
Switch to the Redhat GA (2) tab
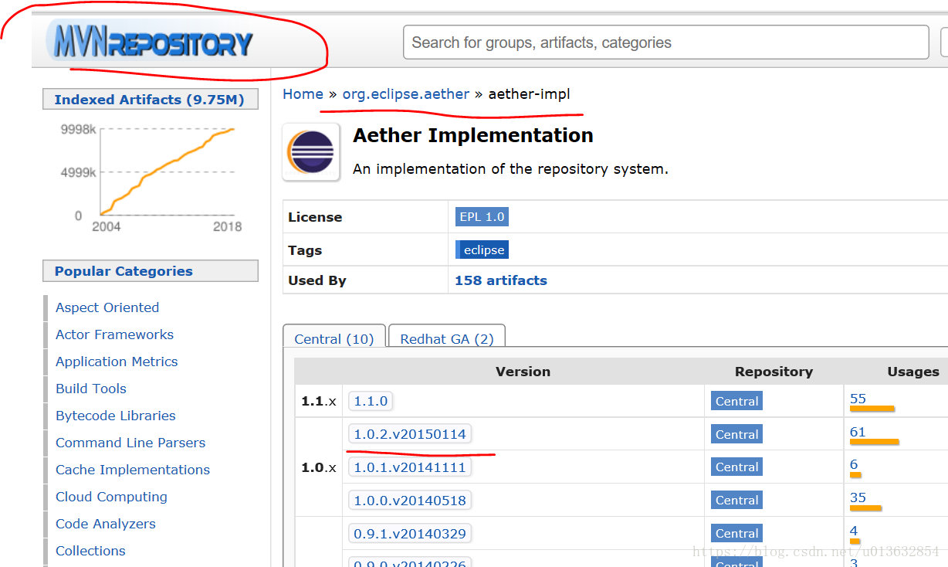tap(447, 339)
